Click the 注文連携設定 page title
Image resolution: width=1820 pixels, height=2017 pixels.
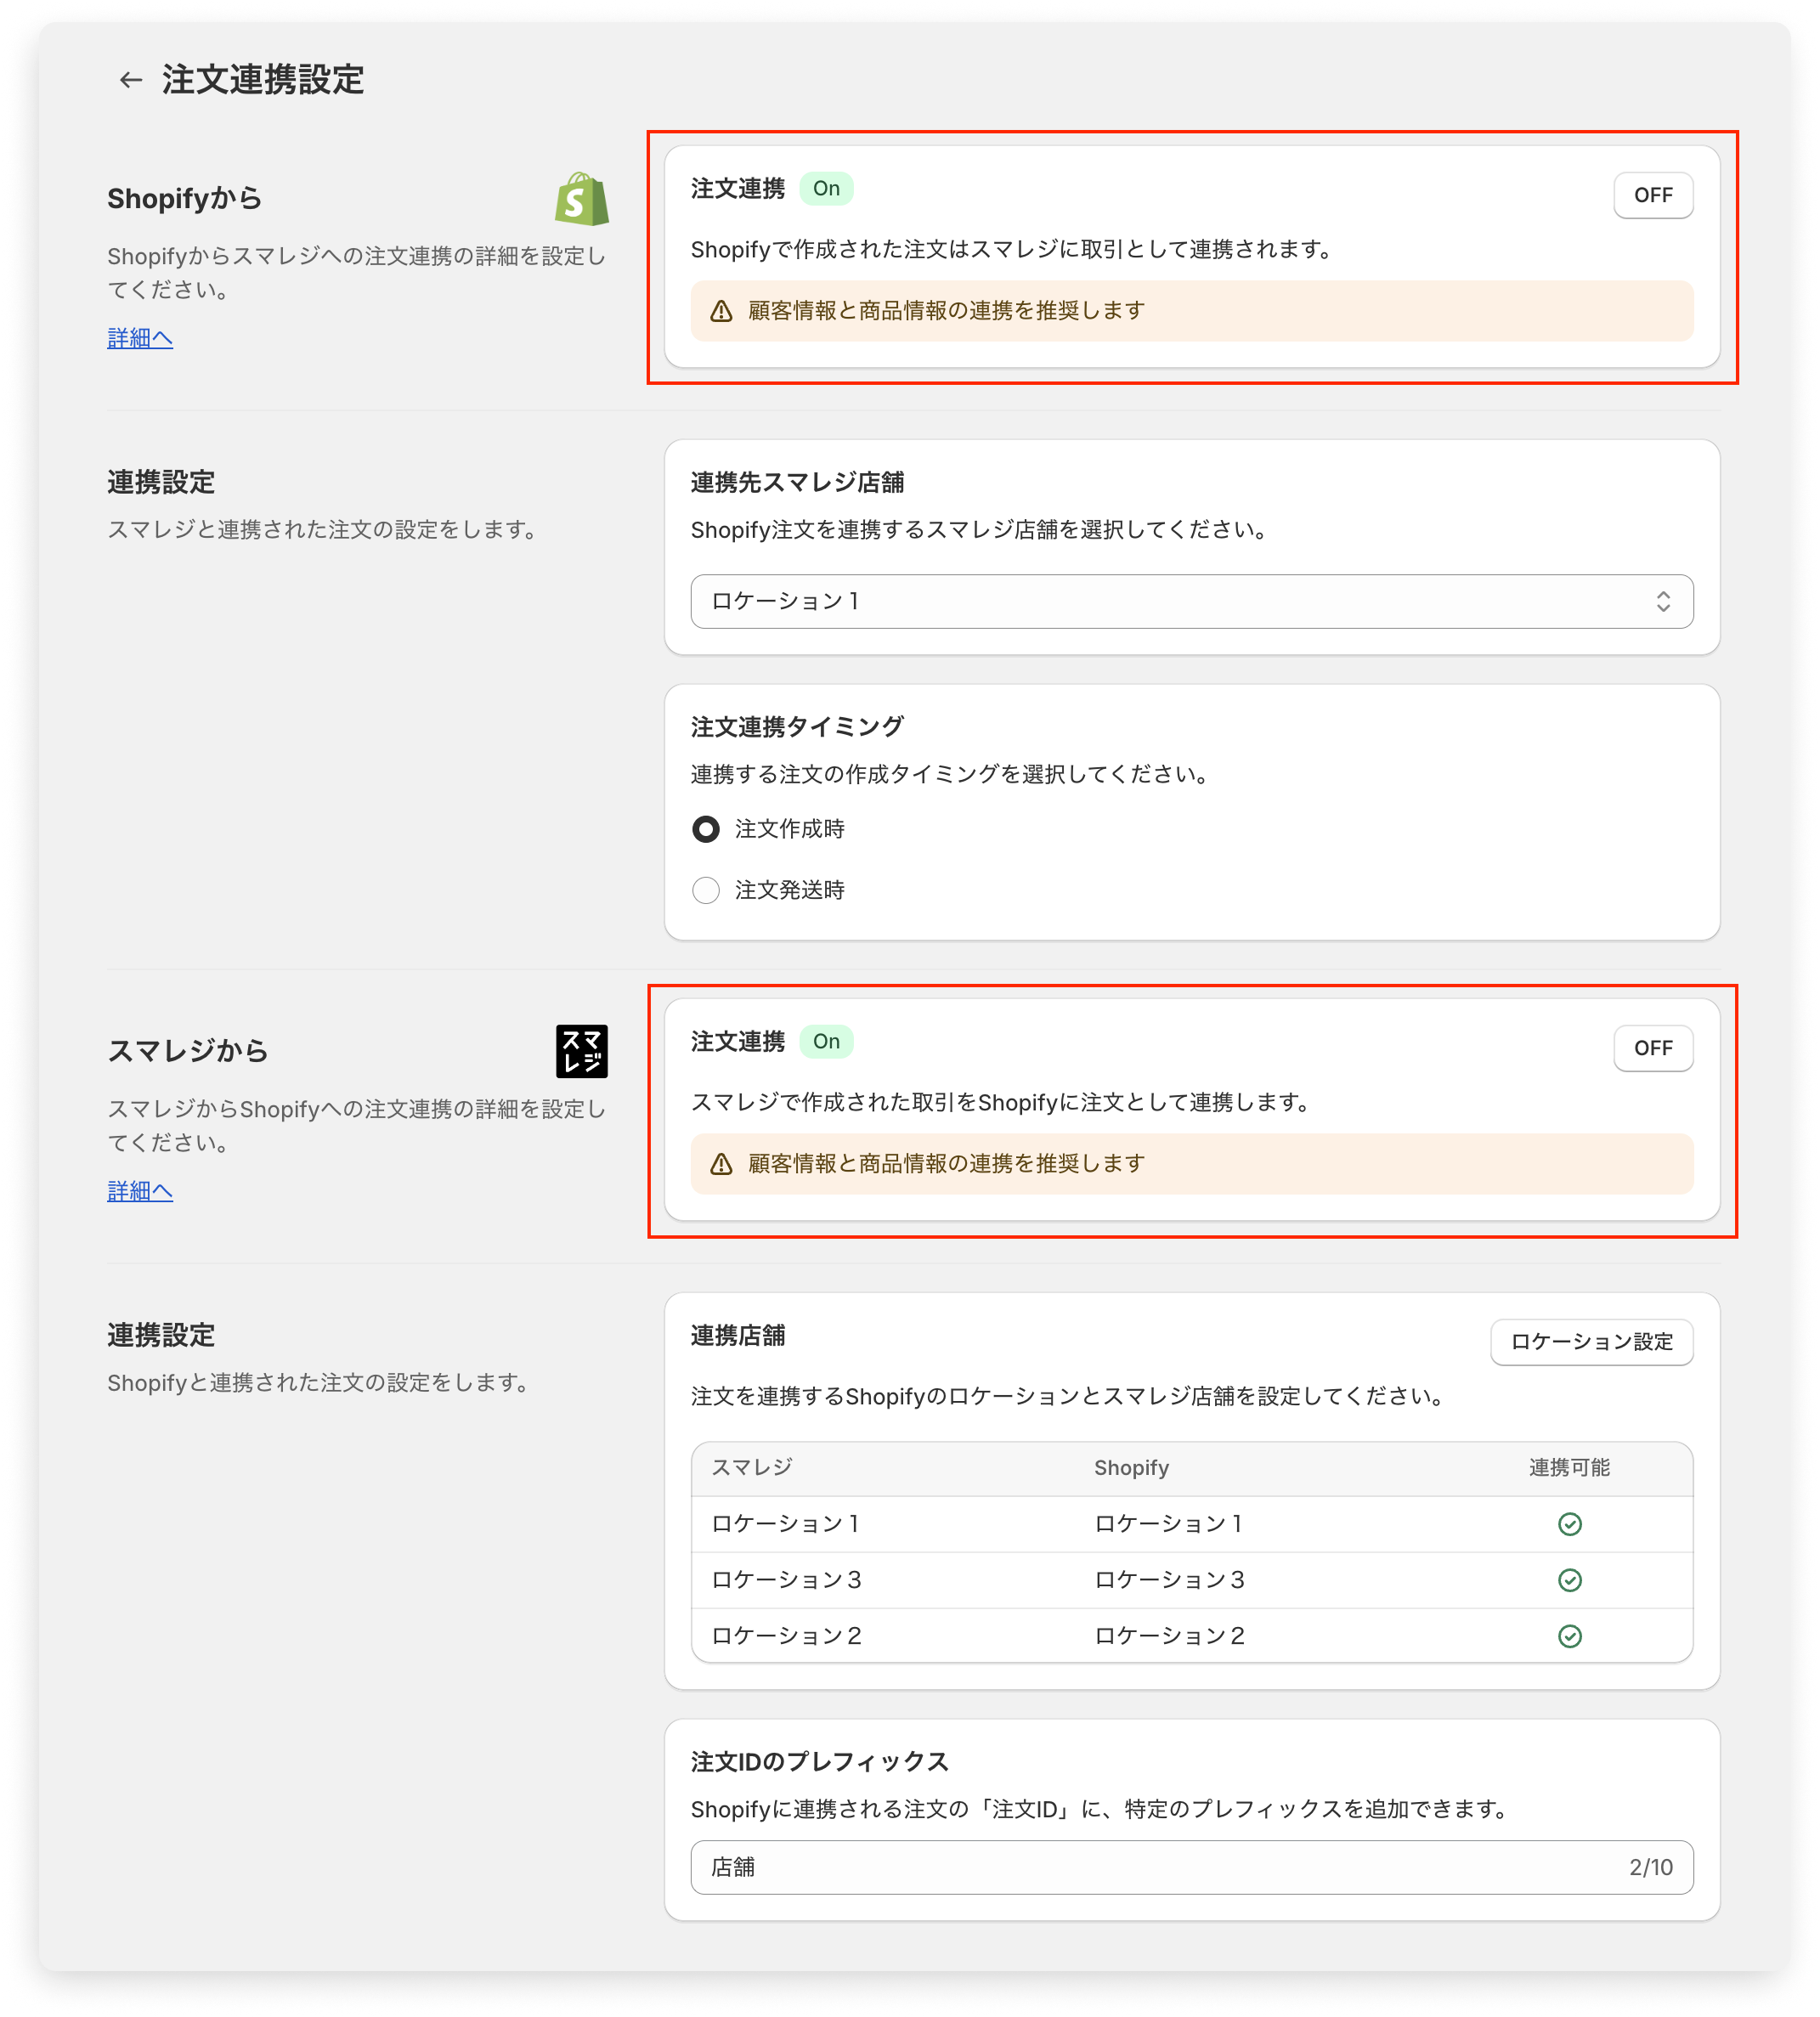(x=263, y=80)
